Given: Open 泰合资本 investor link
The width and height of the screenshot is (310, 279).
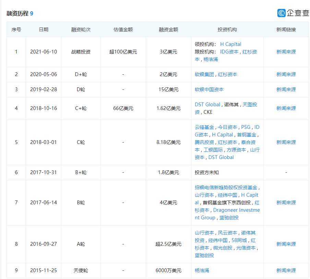Looking at the screenshot, I should (x=225, y=146).
